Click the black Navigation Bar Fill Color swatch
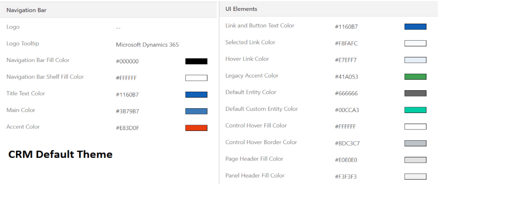 196,61
